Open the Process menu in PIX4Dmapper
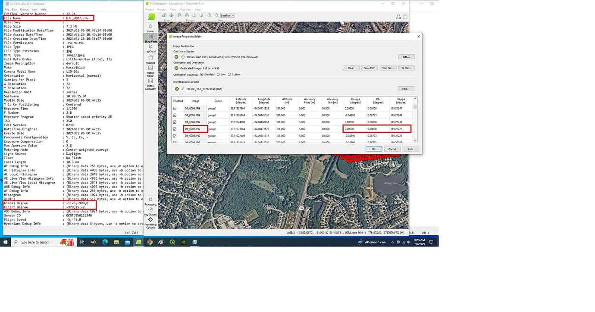595x312 pixels. (x=162, y=9)
